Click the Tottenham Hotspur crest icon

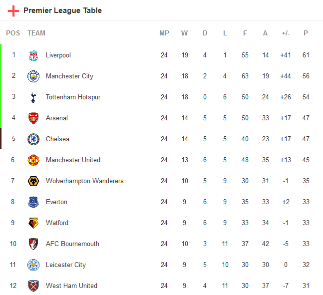(33, 97)
